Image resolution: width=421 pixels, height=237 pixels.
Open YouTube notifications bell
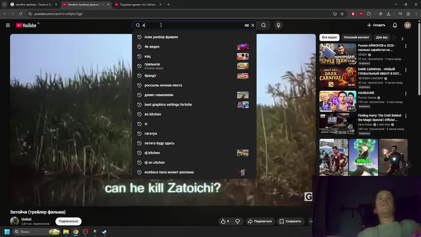tap(395, 25)
